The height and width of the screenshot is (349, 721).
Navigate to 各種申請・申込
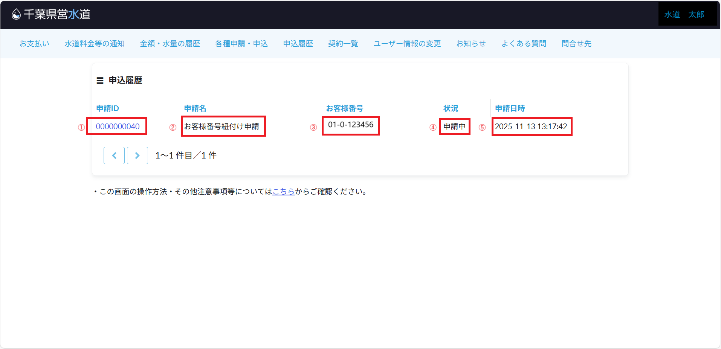[241, 44]
